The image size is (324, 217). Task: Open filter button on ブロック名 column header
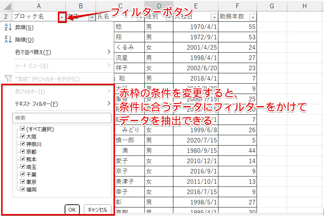[x=62, y=17]
